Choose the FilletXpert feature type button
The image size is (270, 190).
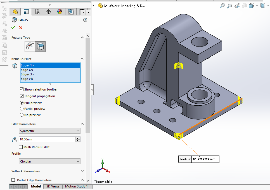30,47
